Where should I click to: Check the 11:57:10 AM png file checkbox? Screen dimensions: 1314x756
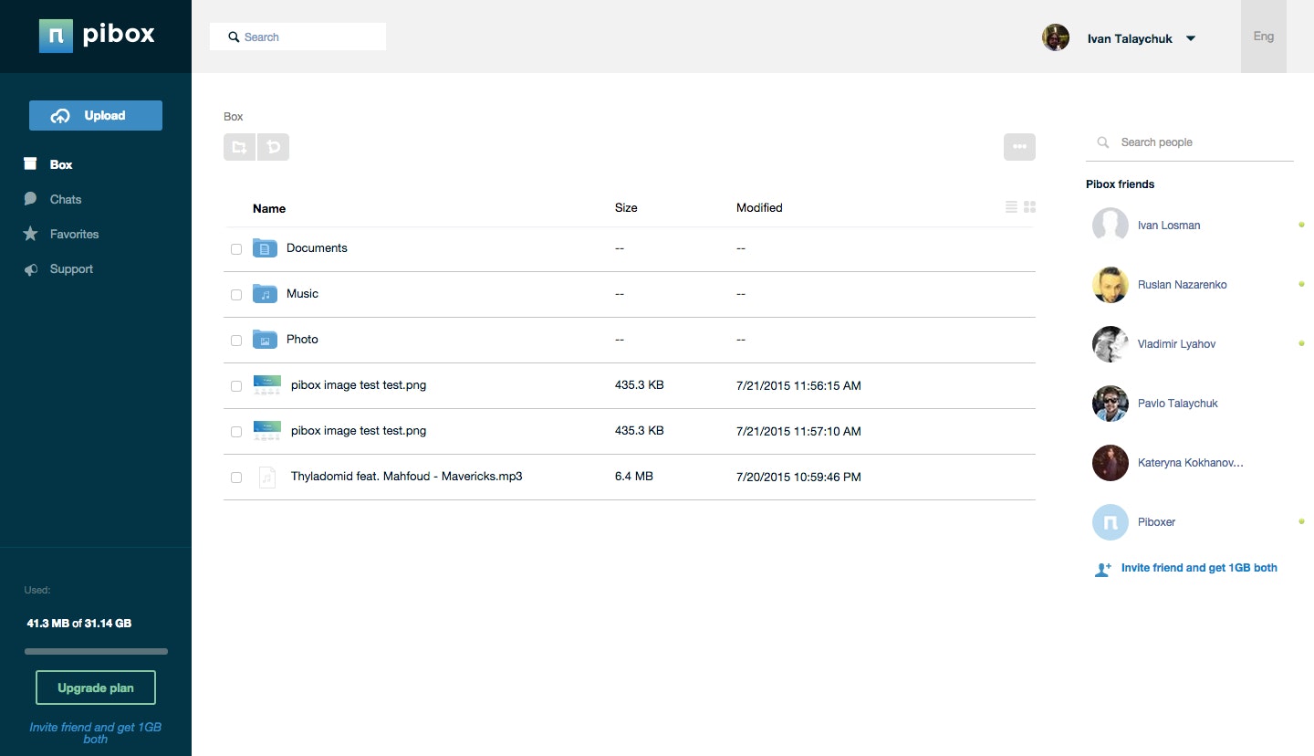coord(236,431)
